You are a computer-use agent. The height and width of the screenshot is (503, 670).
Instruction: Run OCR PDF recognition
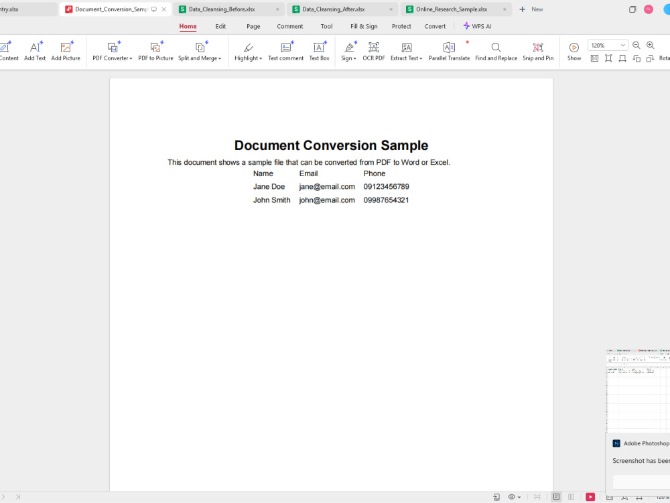[x=374, y=52]
